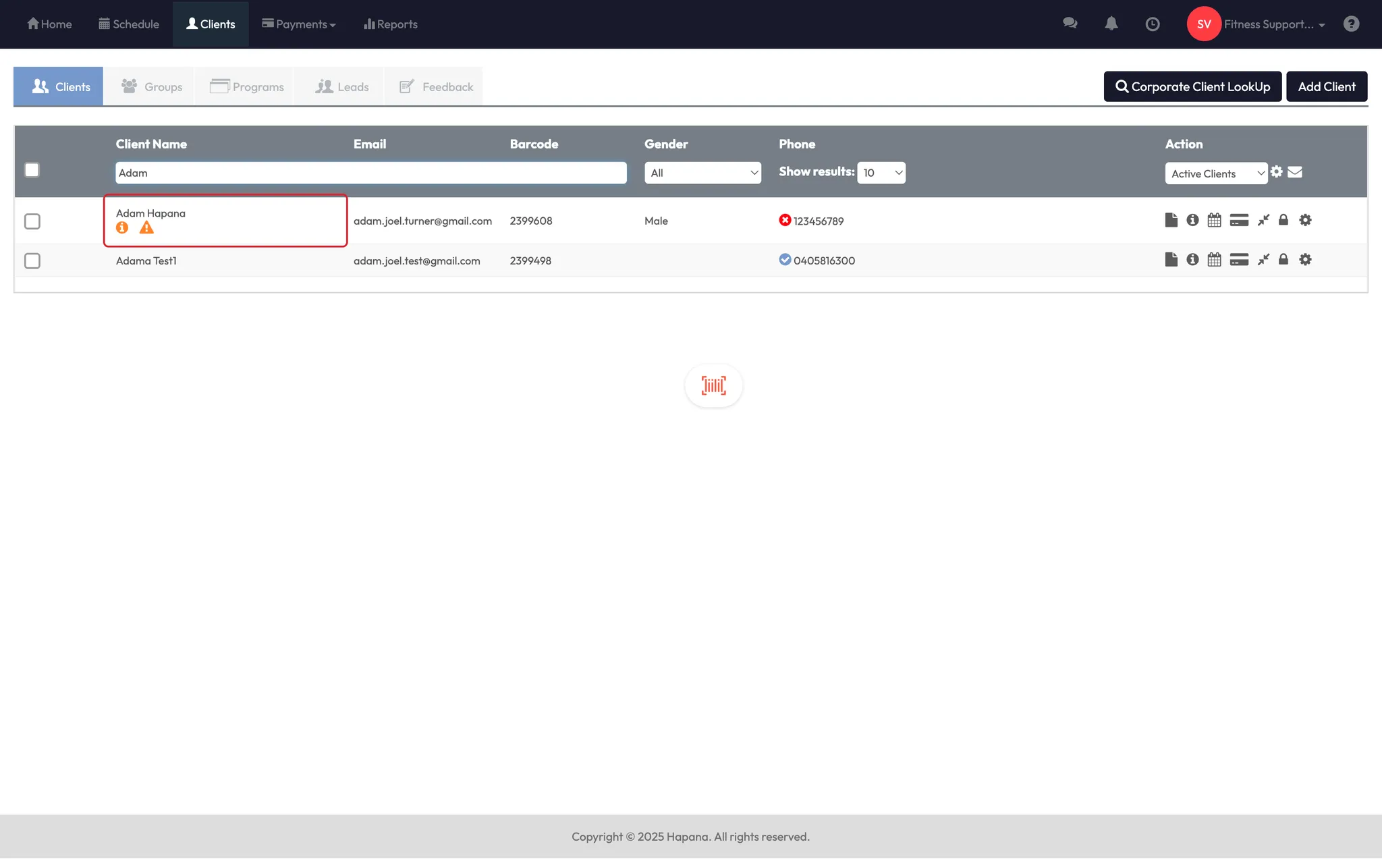Toggle select-all checkbox in table header
This screenshot has height=859, width=1382.
click(32, 170)
